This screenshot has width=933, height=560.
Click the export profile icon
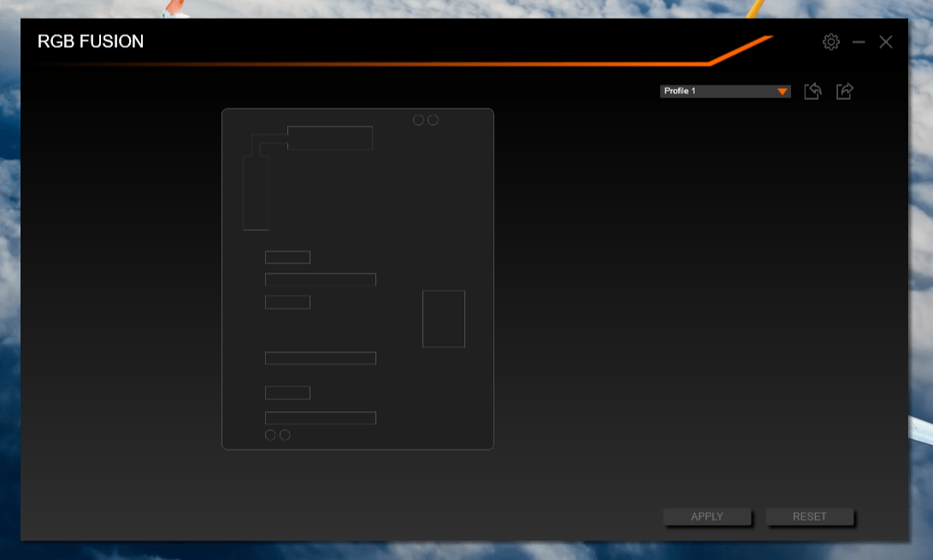[844, 91]
